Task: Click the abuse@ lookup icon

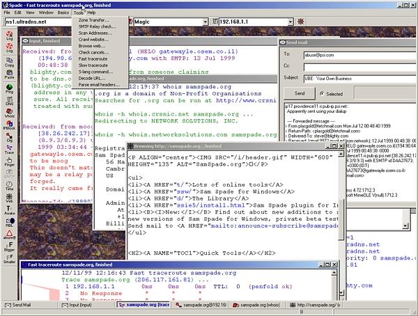Action: pyautogui.click(x=9, y=235)
